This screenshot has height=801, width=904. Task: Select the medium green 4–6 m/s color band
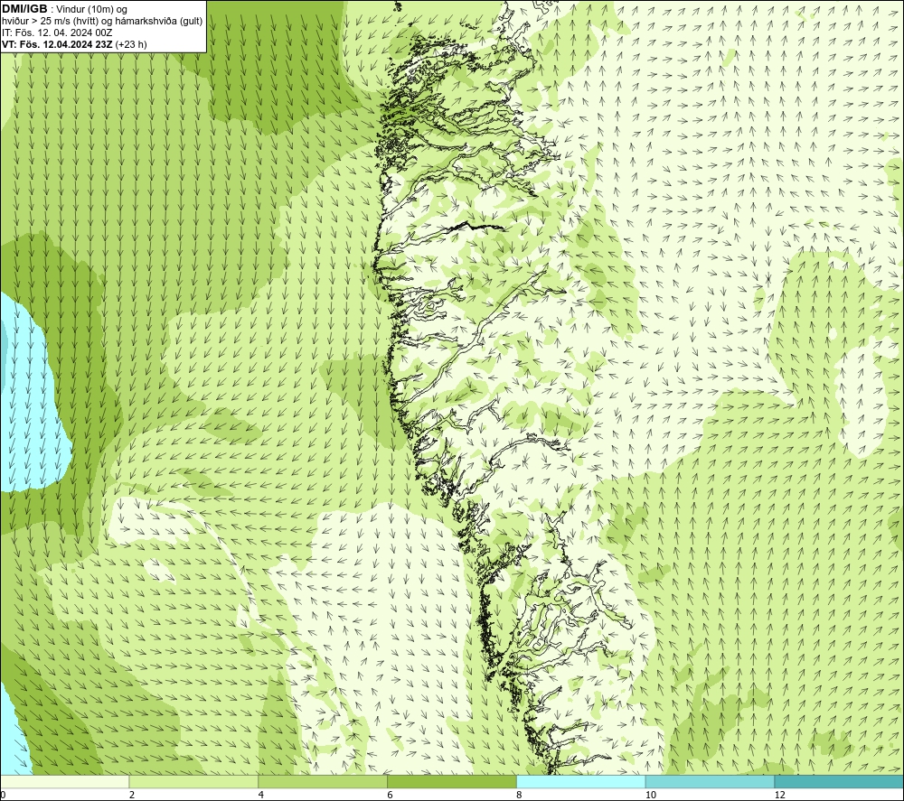323,781
